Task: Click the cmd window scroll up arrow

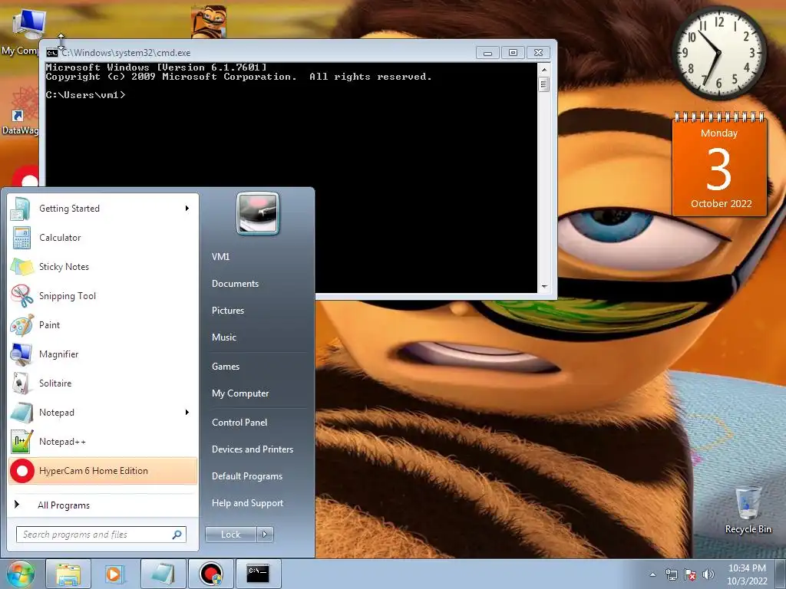Action: tap(544, 69)
